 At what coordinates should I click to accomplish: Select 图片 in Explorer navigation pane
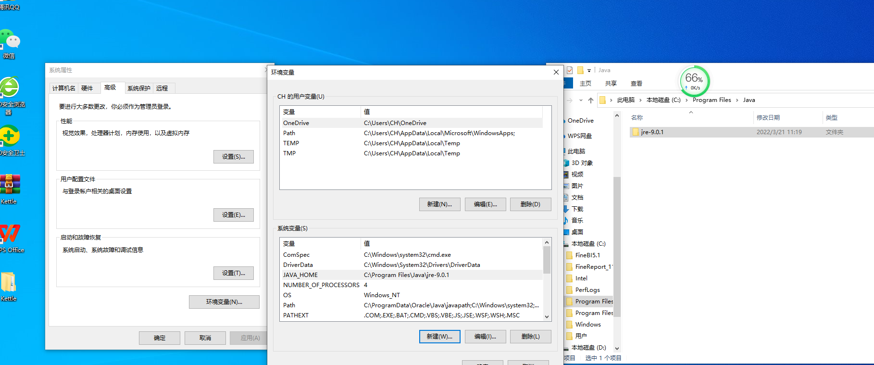point(577,186)
